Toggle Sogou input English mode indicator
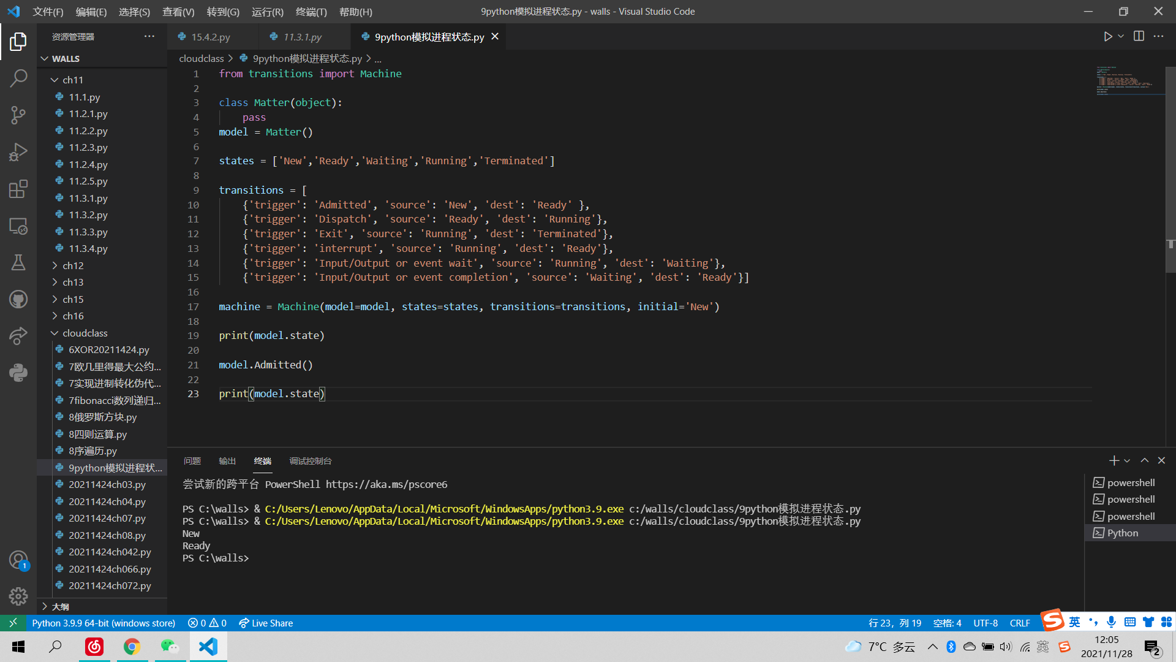Image resolution: width=1176 pixels, height=662 pixels. 1075,622
